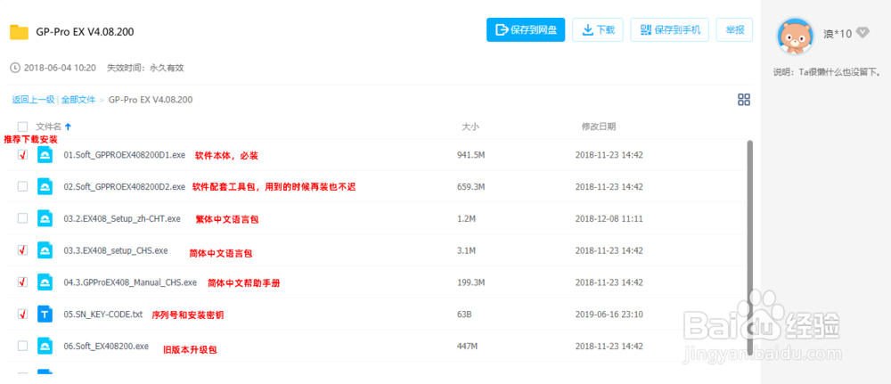Open file 01.Soft_GPPROEX408200D1.exe
Image resolution: width=891 pixels, height=384 pixels.
click(125, 154)
